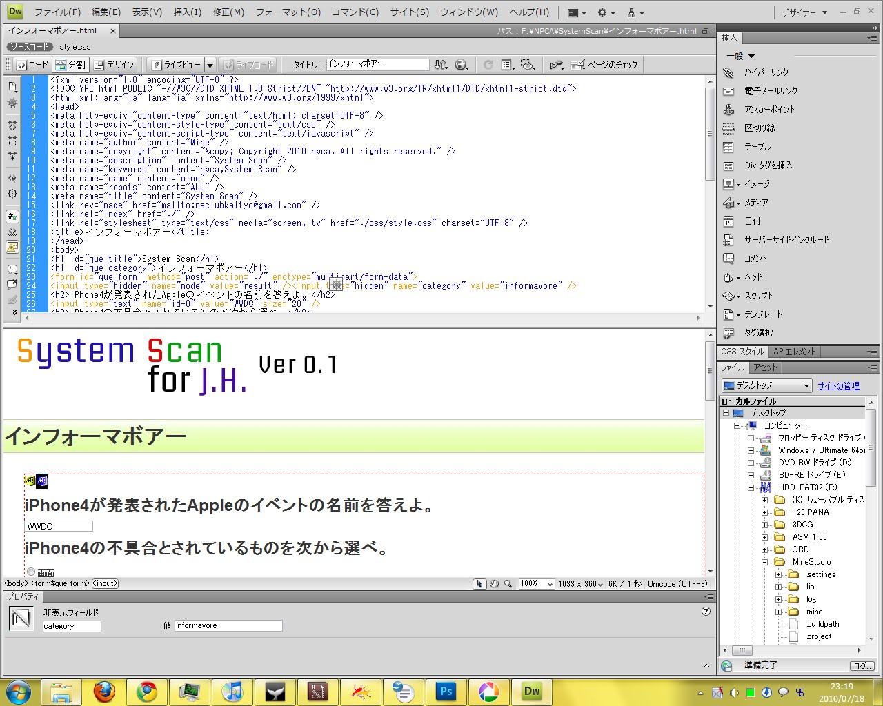Viewport: 883px width, 706px height.
Task: Select the Zoom magnifier tool in status bar
Action: point(508,584)
